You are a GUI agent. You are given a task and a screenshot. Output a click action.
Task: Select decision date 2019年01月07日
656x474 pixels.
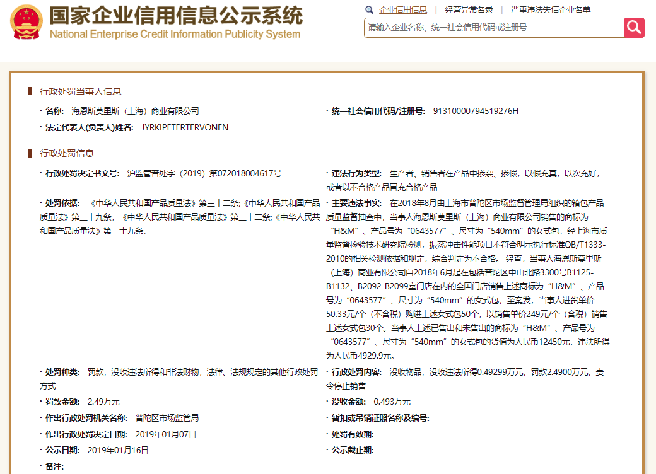(x=166, y=434)
